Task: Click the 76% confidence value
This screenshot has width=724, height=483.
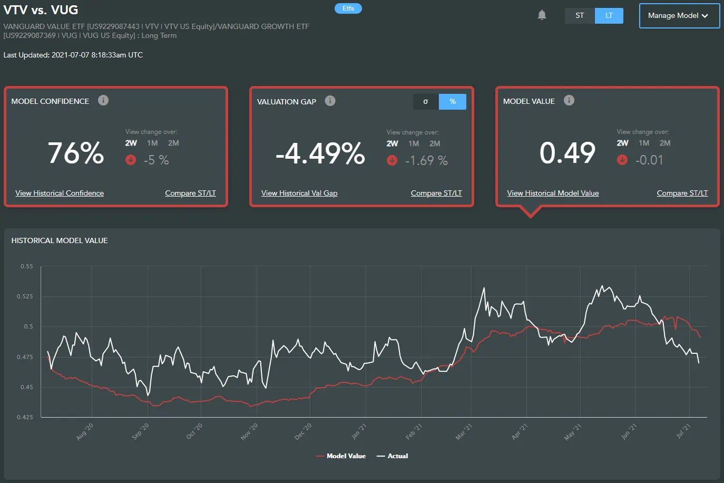Action: pyautogui.click(x=76, y=153)
